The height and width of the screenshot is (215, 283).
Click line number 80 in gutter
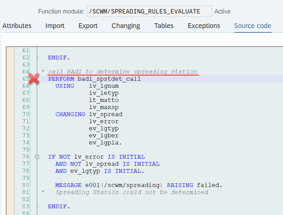coord(26,185)
